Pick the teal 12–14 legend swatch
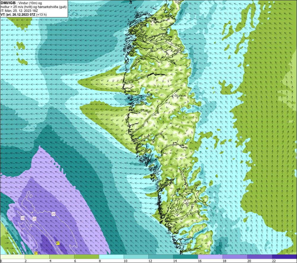This screenshot has height=263, width=297. (161, 256)
